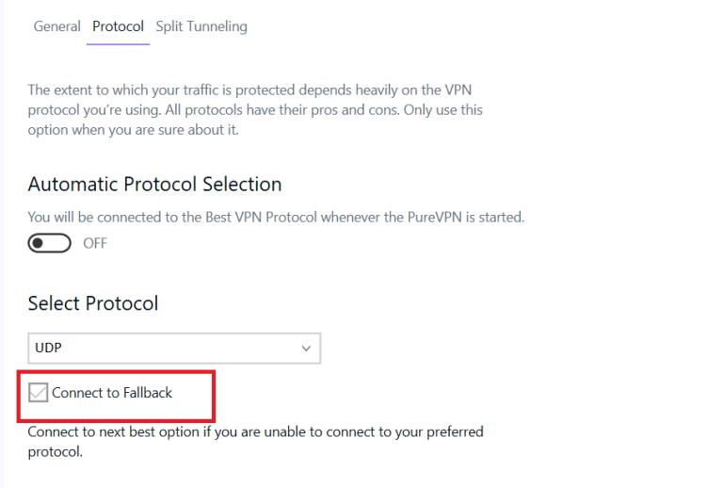Open the Select Protocol combo box
The height and width of the screenshot is (488, 707).
pyautogui.click(x=174, y=349)
